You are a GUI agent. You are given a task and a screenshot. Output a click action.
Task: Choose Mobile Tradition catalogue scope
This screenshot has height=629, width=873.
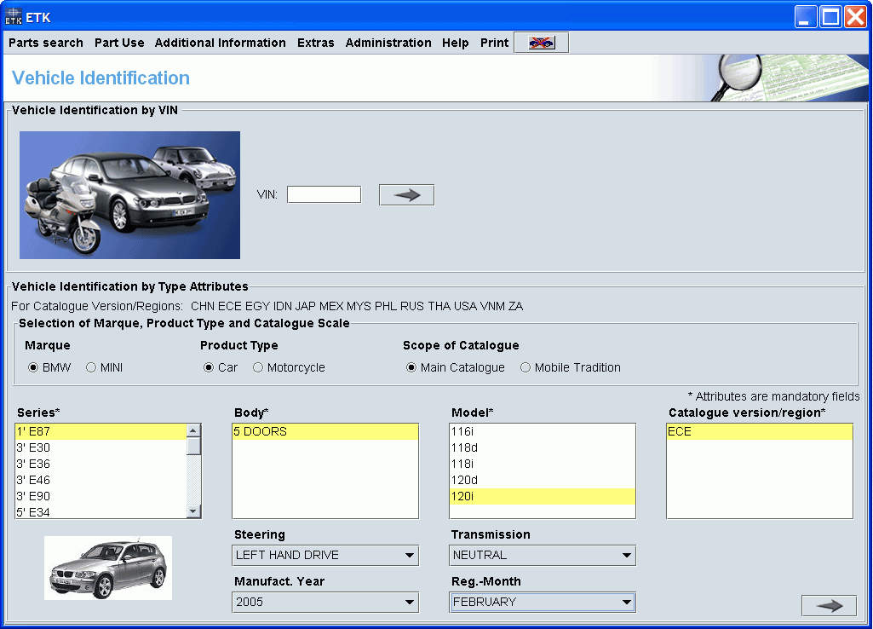pos(526,367)
